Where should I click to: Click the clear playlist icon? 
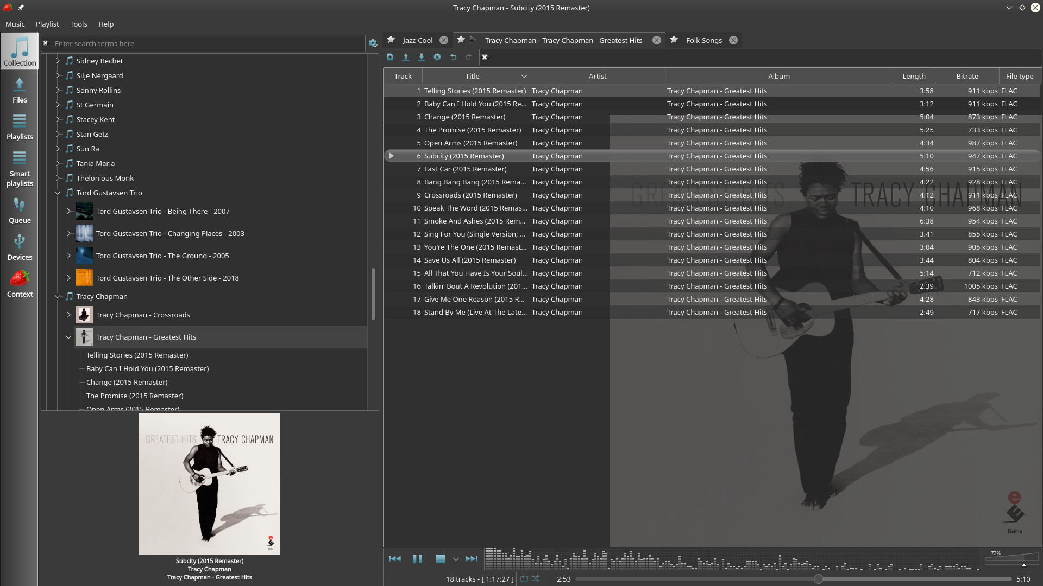tap(437, 57)
